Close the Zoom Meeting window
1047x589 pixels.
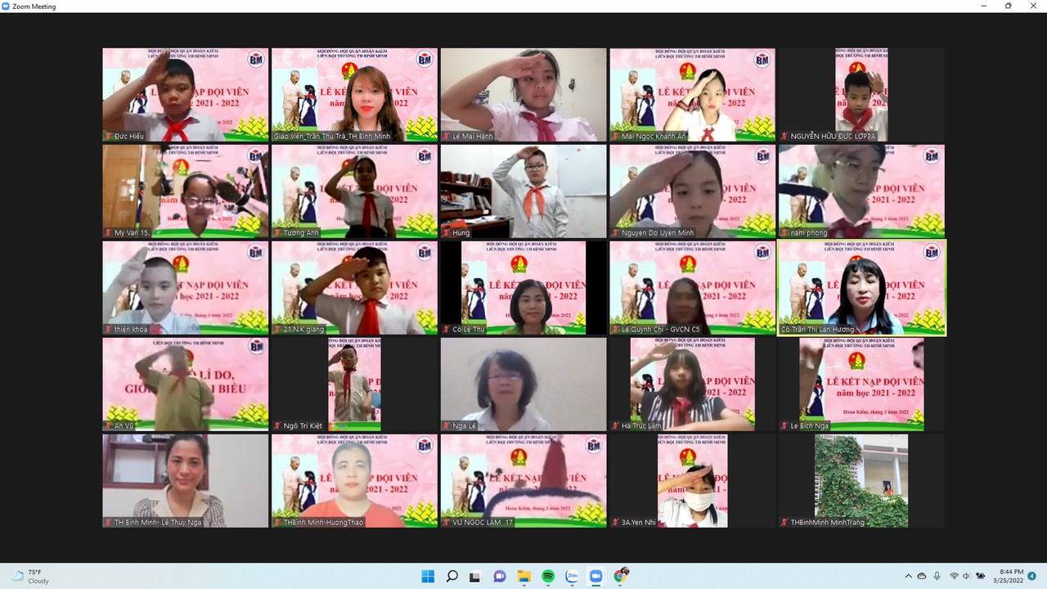coord(1032,6)
